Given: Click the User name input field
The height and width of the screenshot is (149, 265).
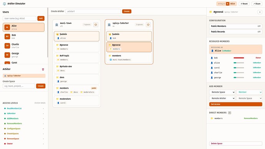Looking at the screenshot, I should (20, 18).
